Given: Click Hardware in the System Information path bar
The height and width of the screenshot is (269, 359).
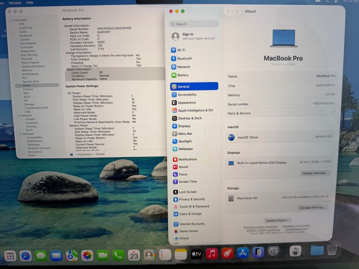Looking at the screenshot, I should 85,154.
